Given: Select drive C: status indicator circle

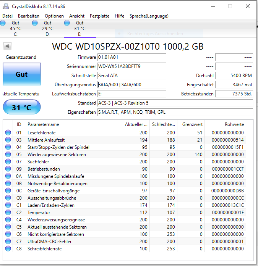Looking at the screenshot, I should point(3,23).
